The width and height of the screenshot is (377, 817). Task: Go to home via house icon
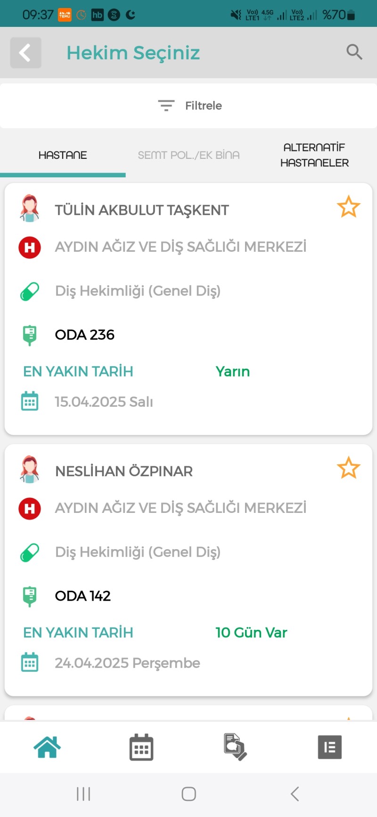[x=47, y=747]
